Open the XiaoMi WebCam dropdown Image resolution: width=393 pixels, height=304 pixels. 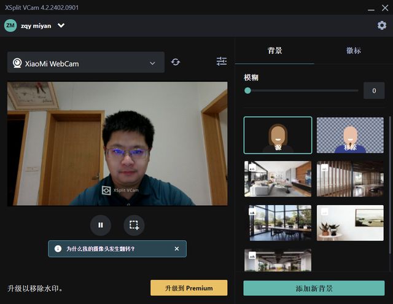tap(86, 63)
